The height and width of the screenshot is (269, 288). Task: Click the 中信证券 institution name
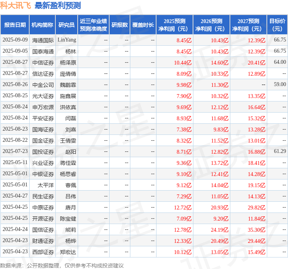[43, 62]
